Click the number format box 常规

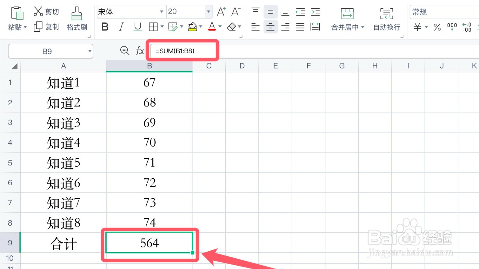(x=444, y=12)
